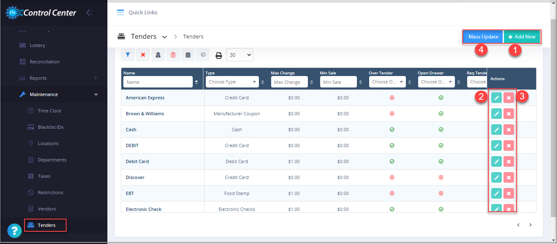Open the Choose Type filter dropdown
Screen dimensions: 557x244
pos(232,82)
